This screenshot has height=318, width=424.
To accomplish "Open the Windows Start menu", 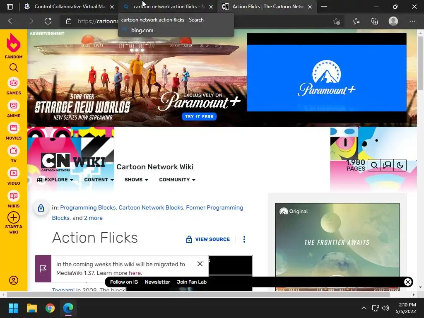I will tap(13, 308).
